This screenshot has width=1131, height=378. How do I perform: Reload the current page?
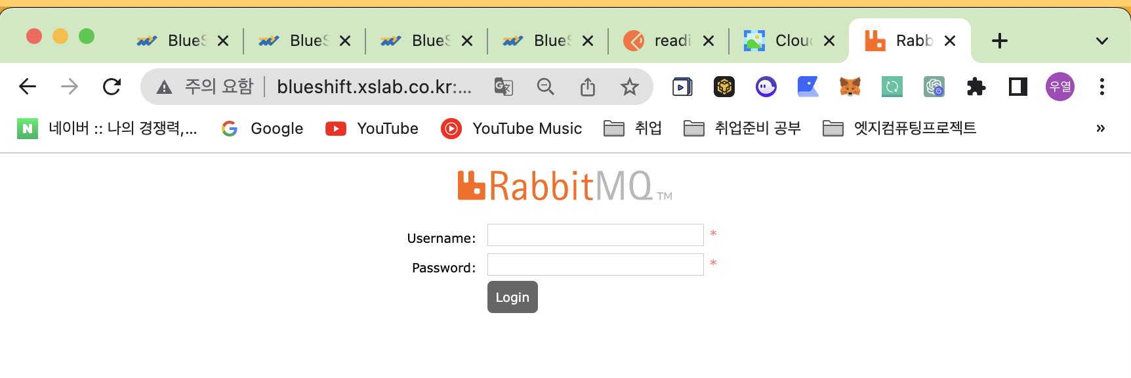click(112, 87)
